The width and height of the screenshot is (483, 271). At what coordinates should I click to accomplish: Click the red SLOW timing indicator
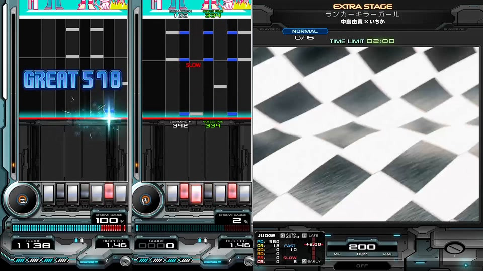click(x=193, y=65)
